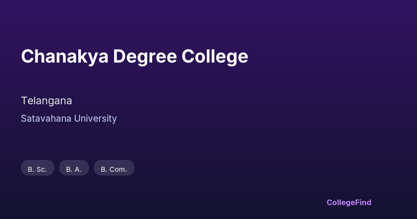417x219 pixels.
Task: Open the CollegeFind brand logo
Action: pos(349,202)
